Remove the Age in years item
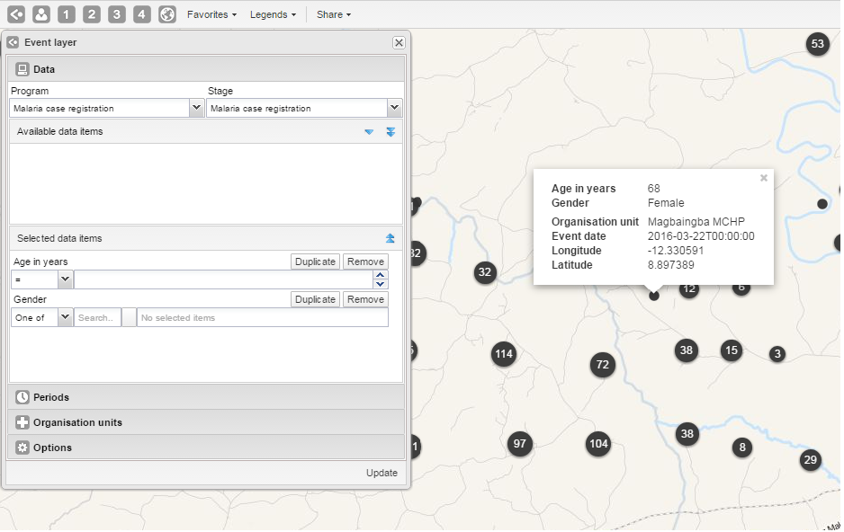The height and width of the screenshot is (532, 844). pyautogui.click(x=365, y=262)
